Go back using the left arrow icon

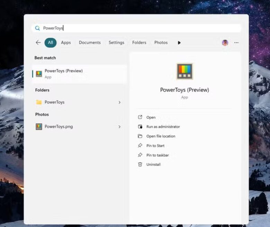point(38,42)
